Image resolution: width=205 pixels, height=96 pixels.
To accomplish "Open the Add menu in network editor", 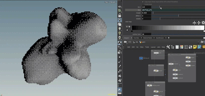I will [x=129, y=47].
